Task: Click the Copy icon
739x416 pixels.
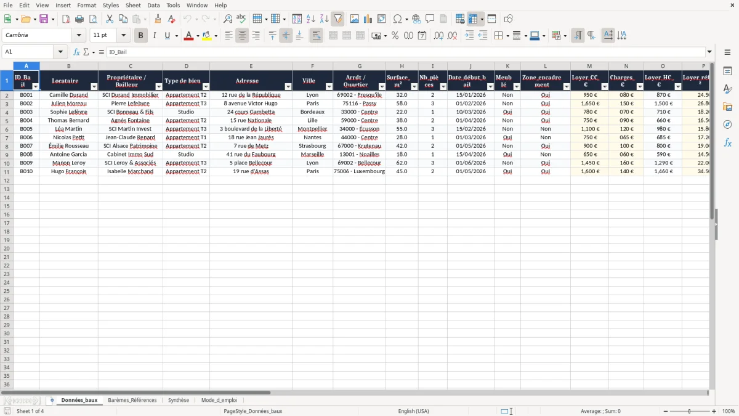Action: (123, 19)
